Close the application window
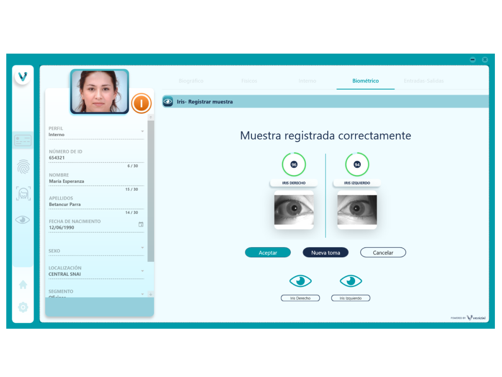Screen dimensions: 502x377 (485, 60)
